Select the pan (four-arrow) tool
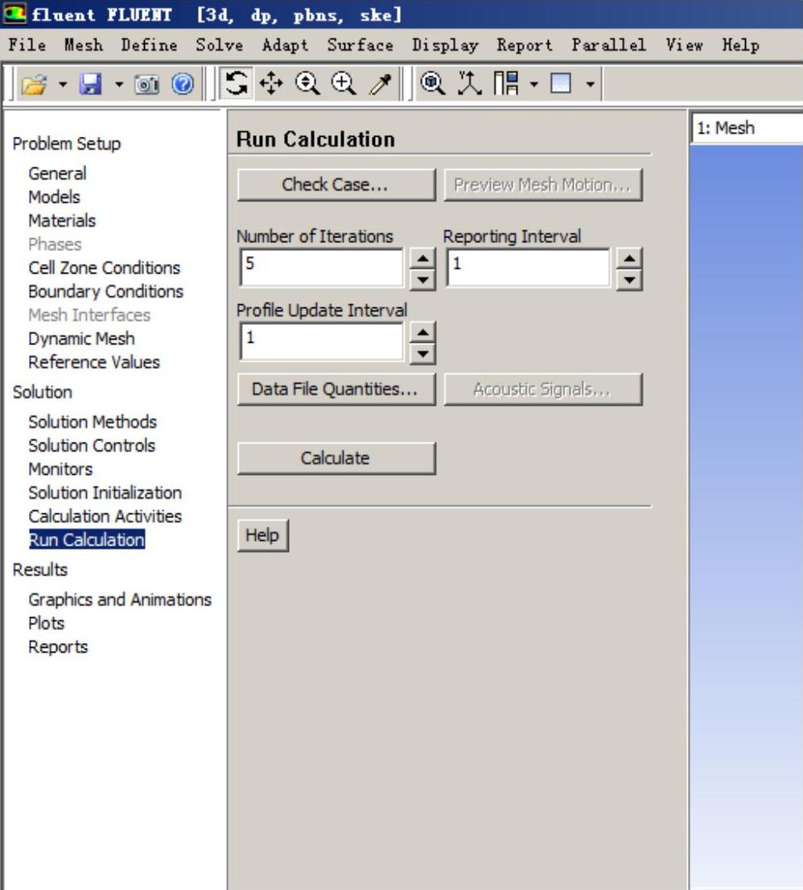The image size is (803, 890). 271,84
